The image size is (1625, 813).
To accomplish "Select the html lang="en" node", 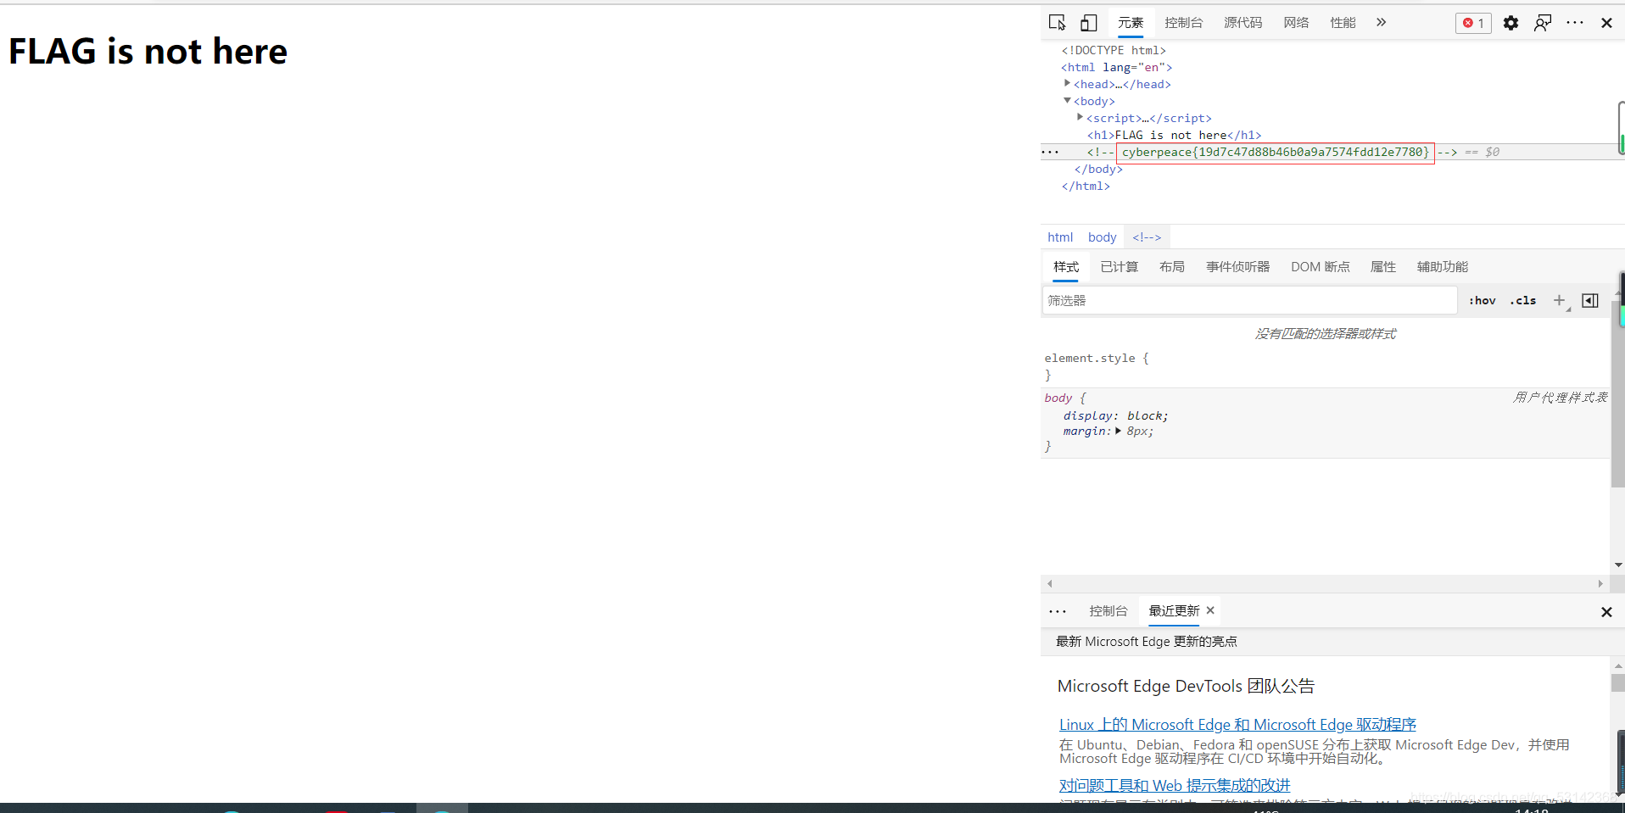I will click(x=1117, y=67).
